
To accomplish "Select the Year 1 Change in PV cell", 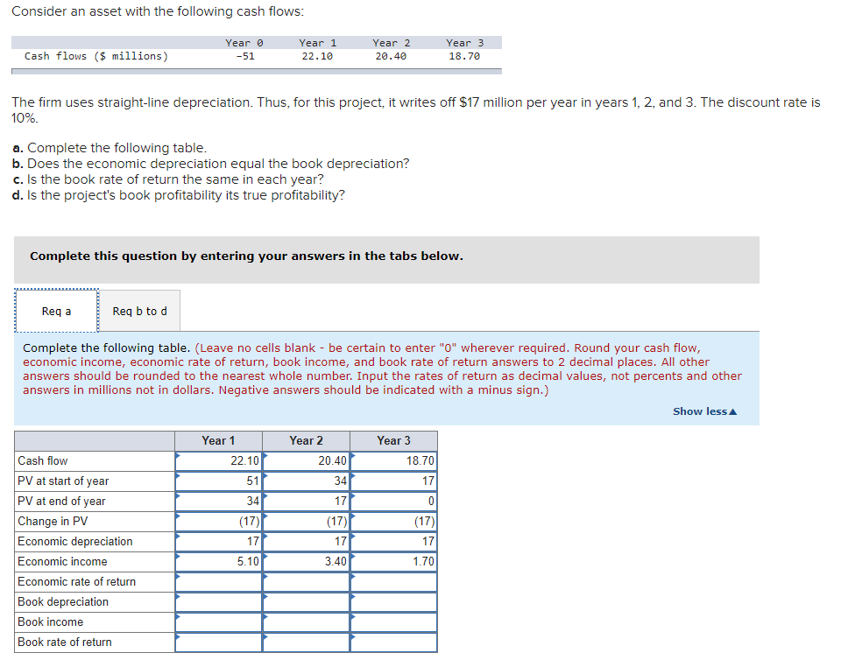I will [x=218, y=521].
